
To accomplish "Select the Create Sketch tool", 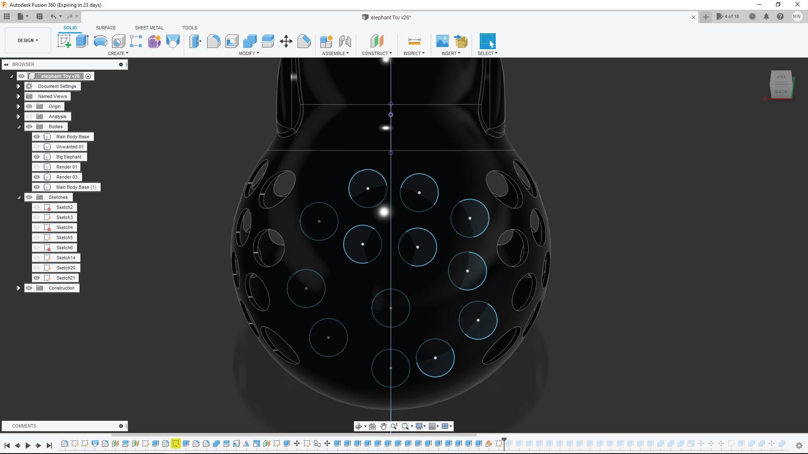I will pos(64,41).
